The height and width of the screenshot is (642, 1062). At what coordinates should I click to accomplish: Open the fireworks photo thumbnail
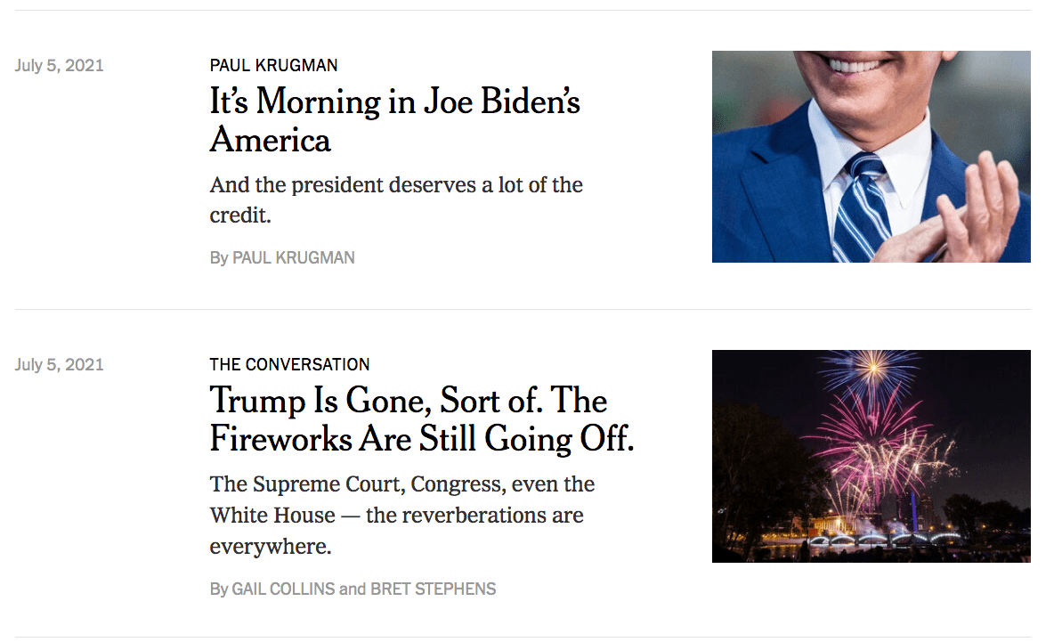[871, 456]
